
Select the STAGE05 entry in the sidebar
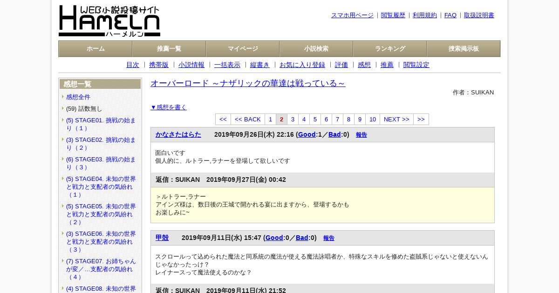pos(101,214)
